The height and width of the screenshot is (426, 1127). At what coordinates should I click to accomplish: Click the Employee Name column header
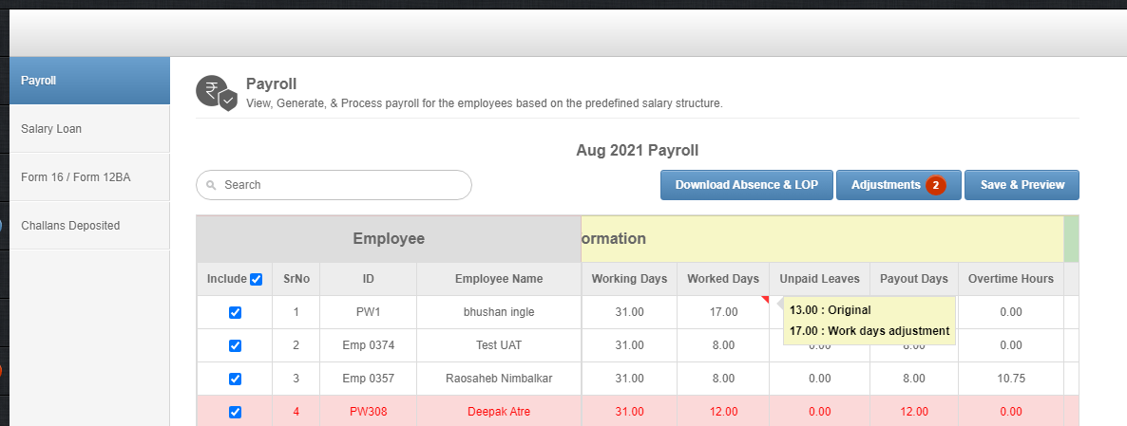[499, 279]
